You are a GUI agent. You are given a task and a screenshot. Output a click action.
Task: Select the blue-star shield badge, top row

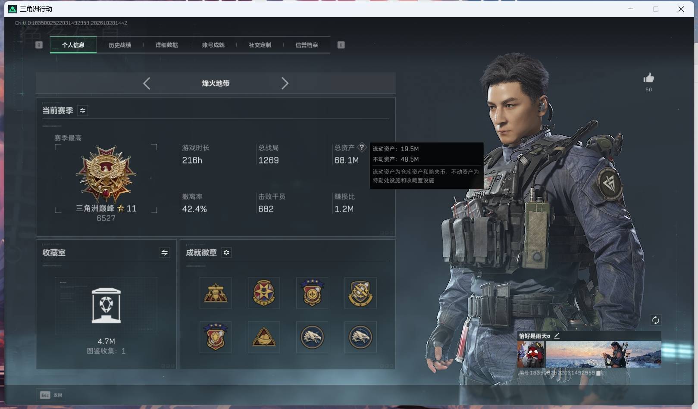(x=312, y=293)
